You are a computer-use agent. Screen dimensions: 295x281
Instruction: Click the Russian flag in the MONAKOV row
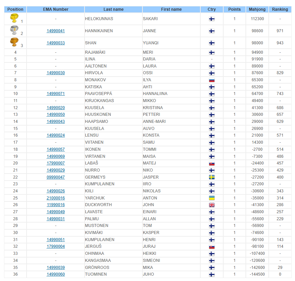212,80
